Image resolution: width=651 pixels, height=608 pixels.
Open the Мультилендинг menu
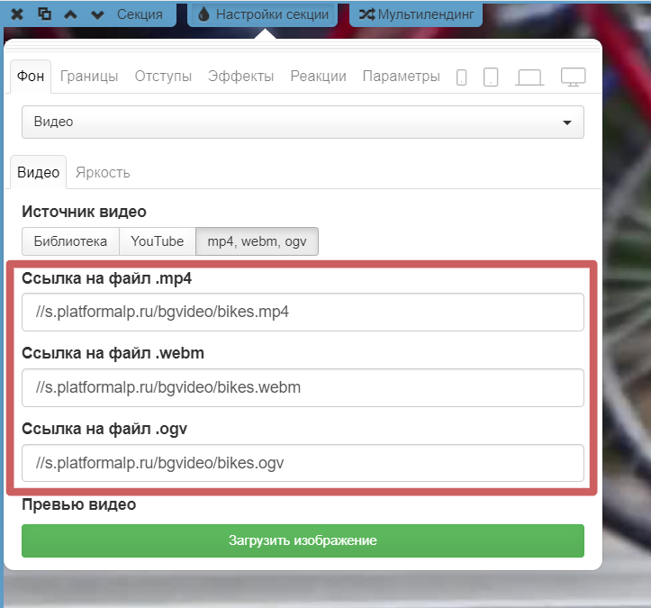tap(416, 14)
